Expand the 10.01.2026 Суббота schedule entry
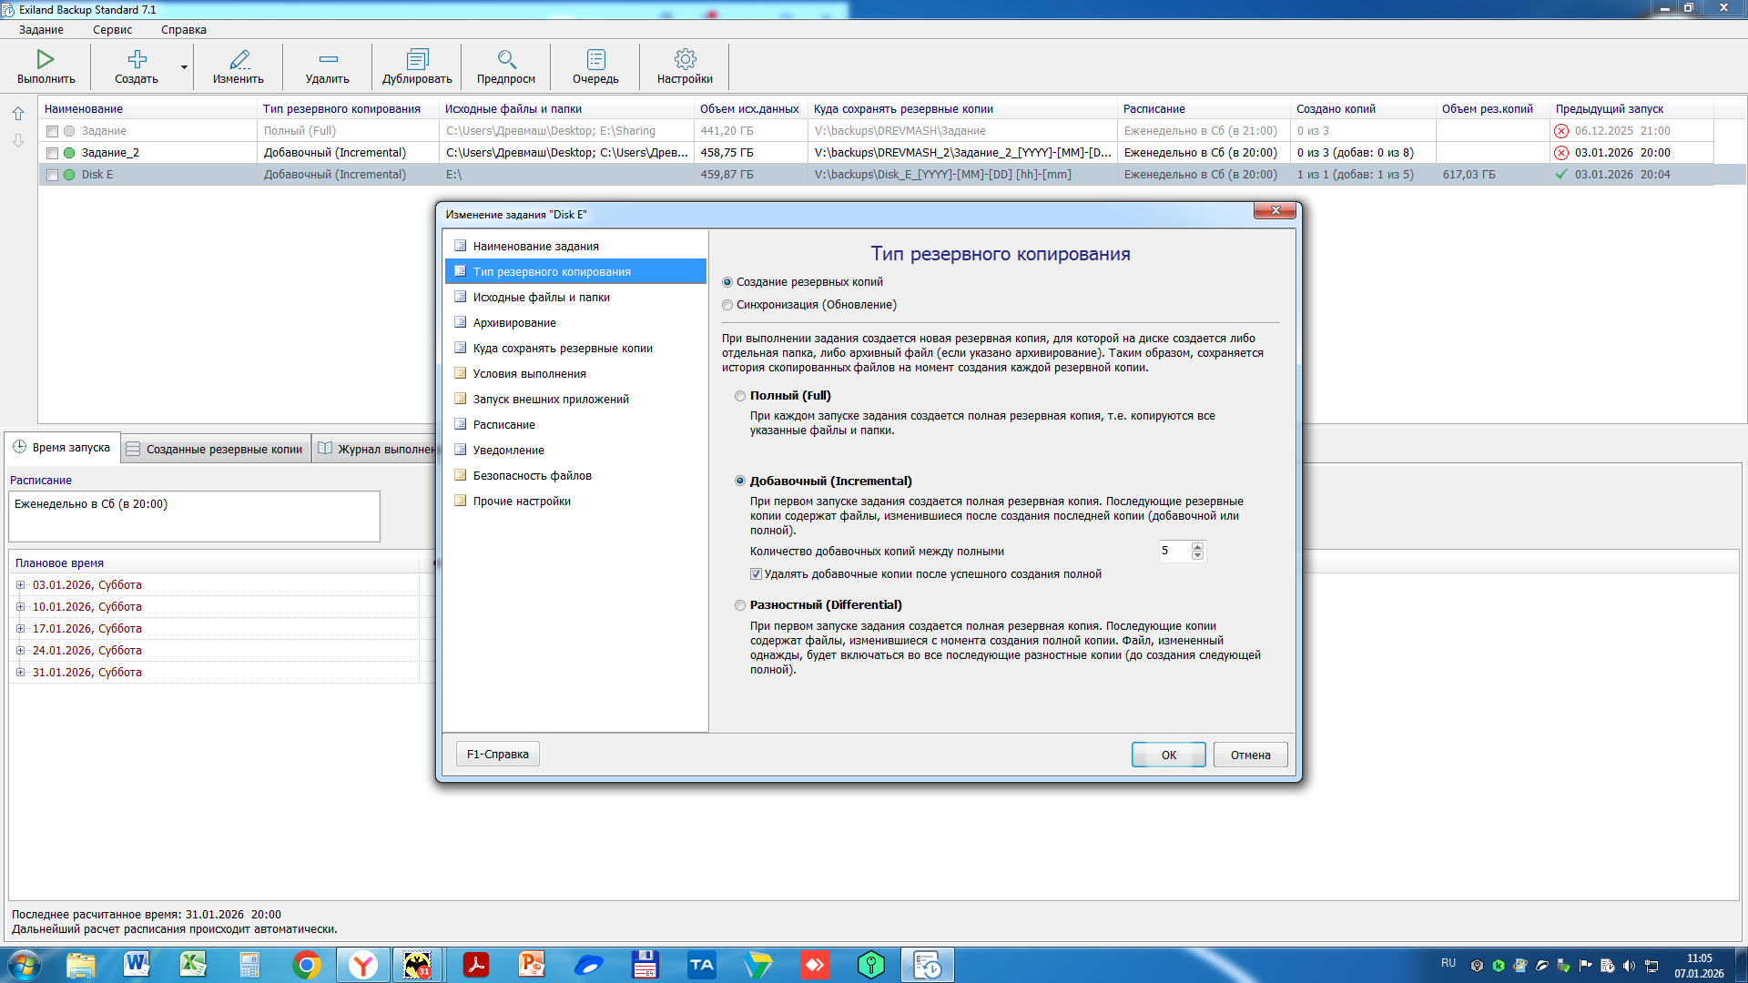This screenshot has height=983, width=1748. click(20, 607)
